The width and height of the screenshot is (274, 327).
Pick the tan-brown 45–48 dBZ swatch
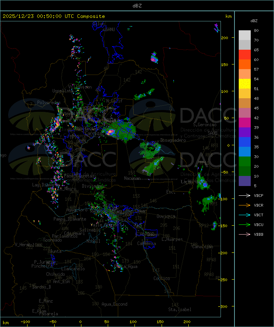pos(245,103)
